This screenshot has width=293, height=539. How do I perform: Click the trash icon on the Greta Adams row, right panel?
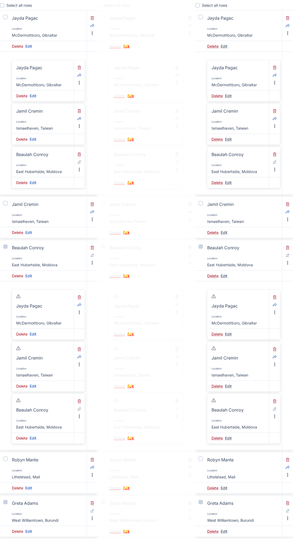click(x=288, y=503)
